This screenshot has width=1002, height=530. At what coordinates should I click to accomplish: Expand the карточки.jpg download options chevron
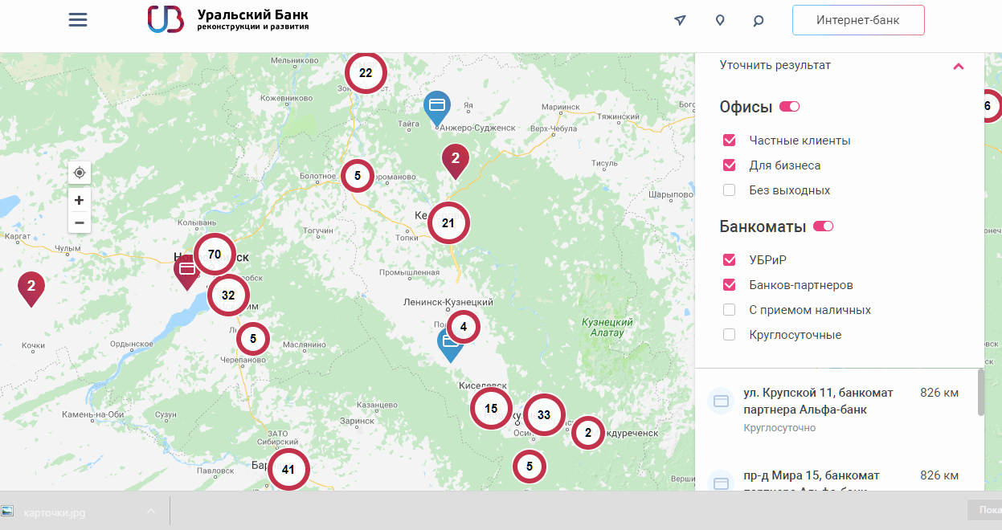(x=151, y=512)
